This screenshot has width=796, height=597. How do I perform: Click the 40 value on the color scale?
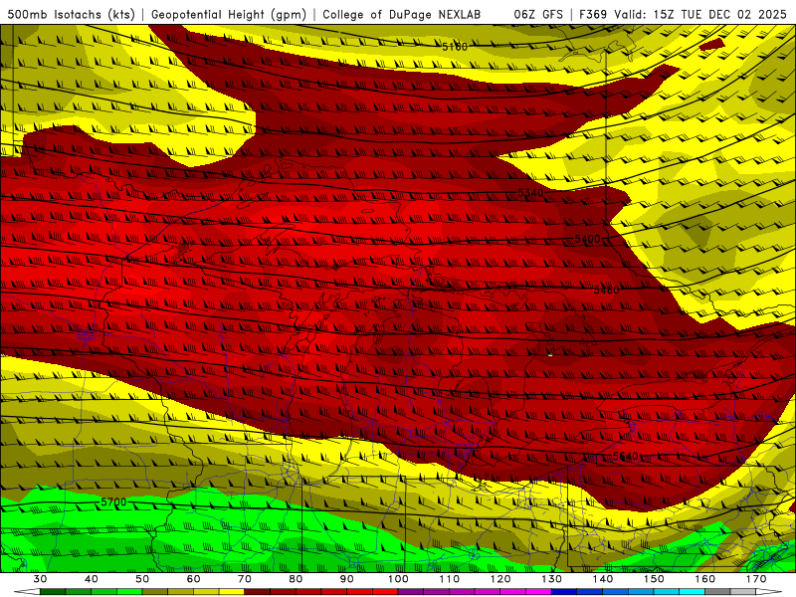(x=92, y=579)
